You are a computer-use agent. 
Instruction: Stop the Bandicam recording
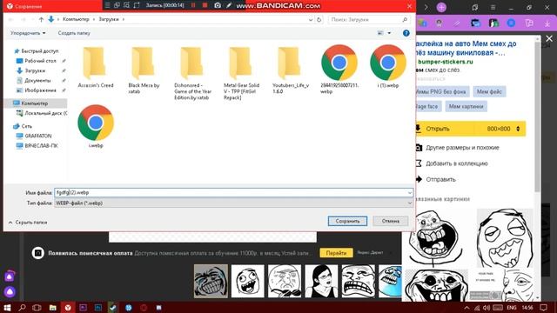pos(205,5)
